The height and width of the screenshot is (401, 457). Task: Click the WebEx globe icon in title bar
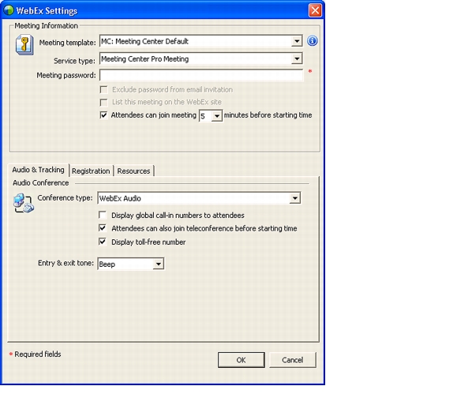pos(9,10)
